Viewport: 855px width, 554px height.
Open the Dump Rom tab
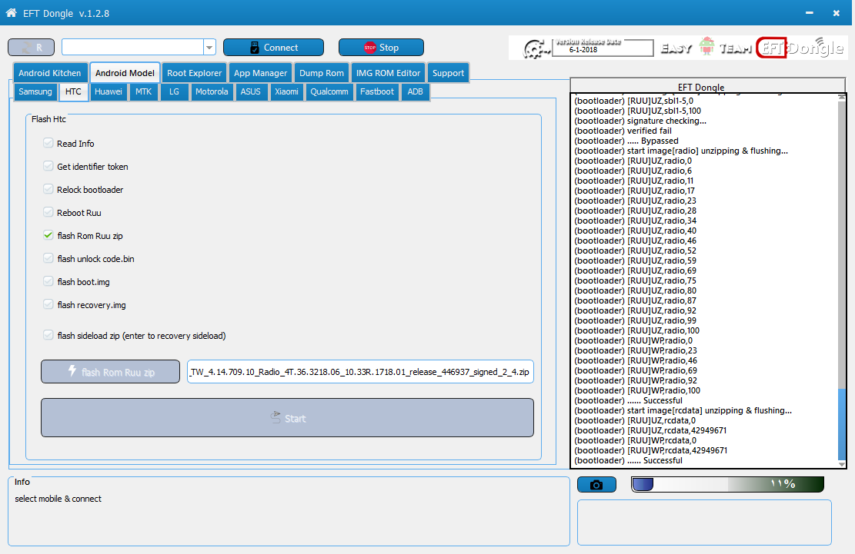322,73
